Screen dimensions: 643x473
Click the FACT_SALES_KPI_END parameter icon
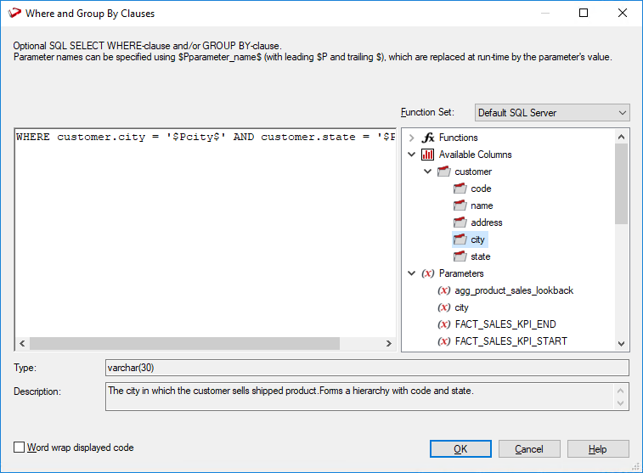[444, 324]
